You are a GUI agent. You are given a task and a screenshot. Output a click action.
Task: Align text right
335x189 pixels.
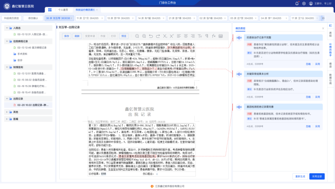click(193, 36)
